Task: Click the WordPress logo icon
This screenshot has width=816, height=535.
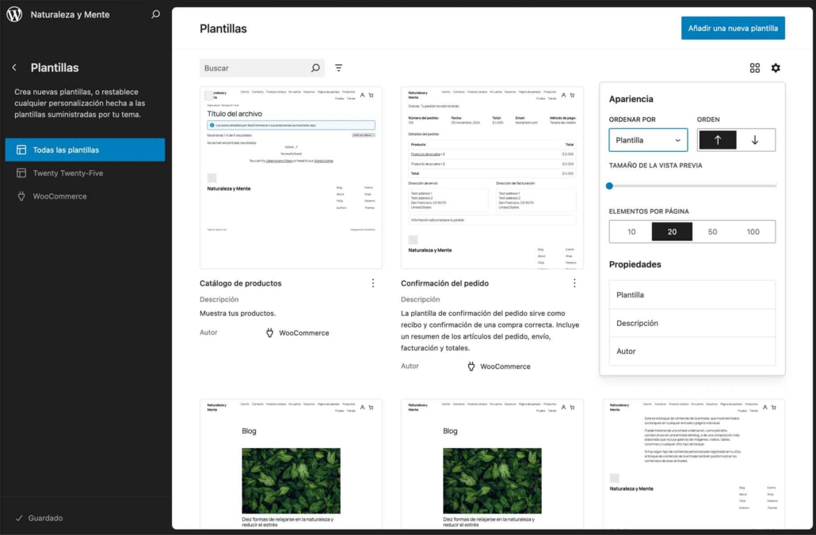Action: coord(14,14)
